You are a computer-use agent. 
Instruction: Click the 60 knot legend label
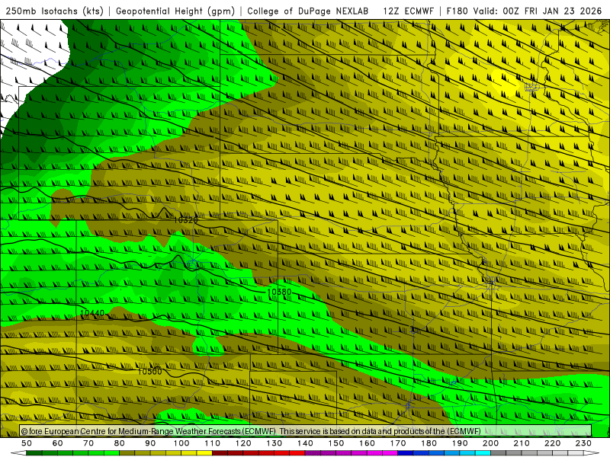[x=57, y=443]
